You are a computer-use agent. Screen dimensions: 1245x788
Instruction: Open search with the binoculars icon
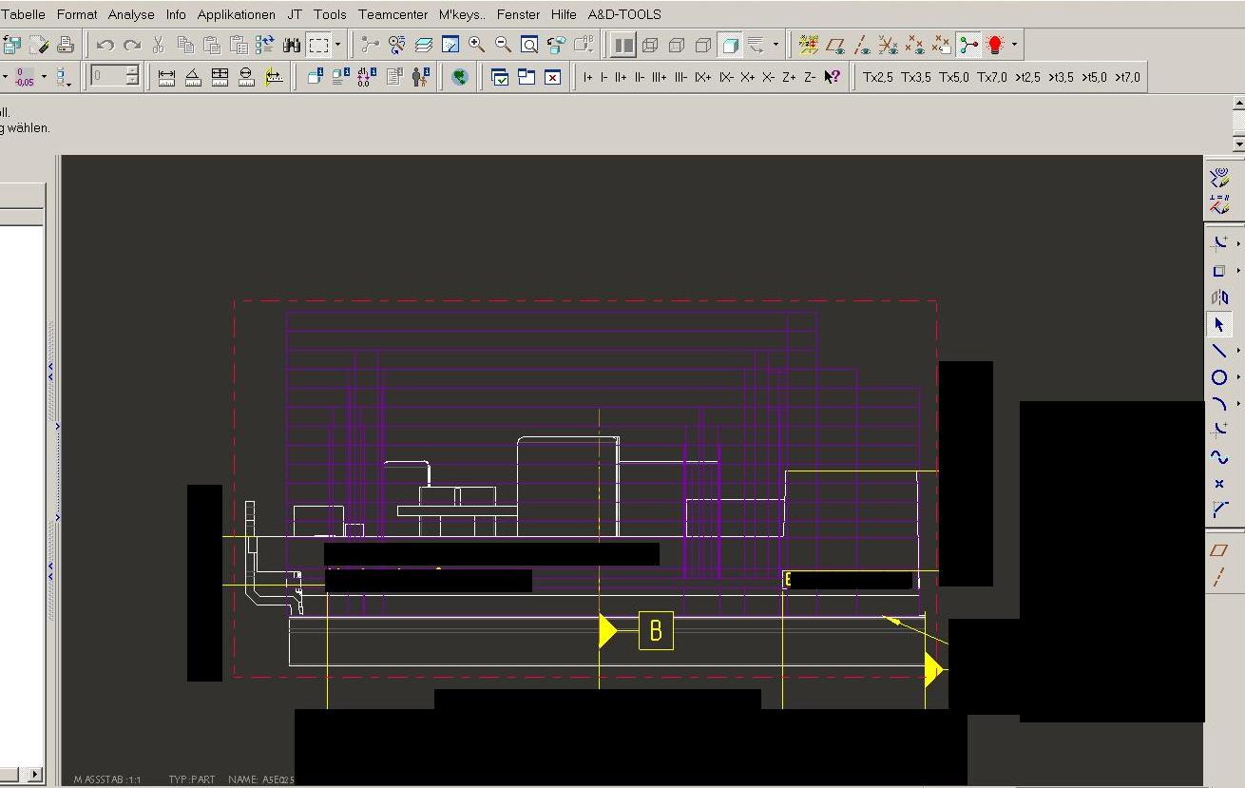[292, 45]
